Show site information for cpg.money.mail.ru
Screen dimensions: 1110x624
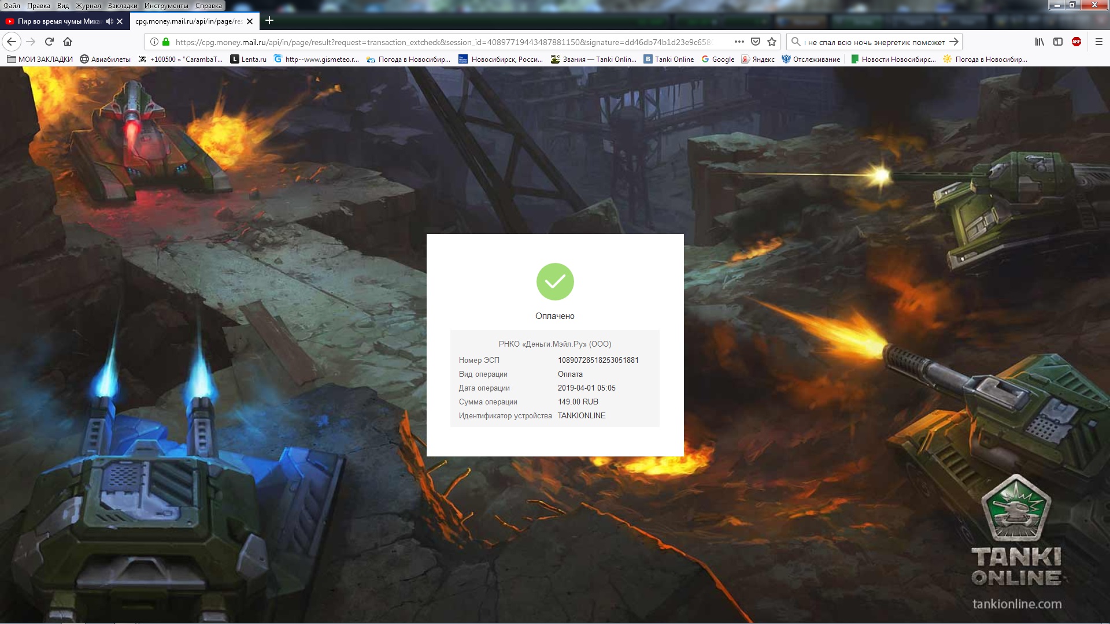[x=154, y=42]
